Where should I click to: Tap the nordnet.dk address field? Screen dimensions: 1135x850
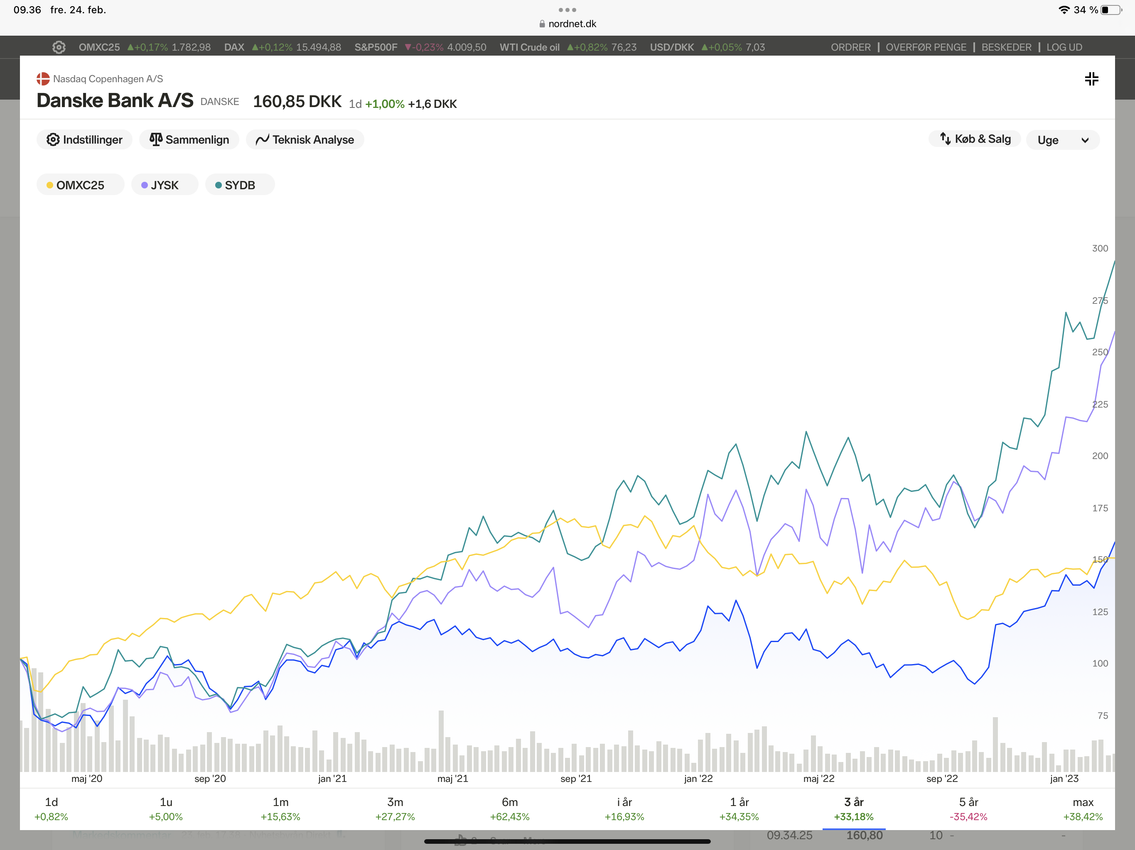point(567,24)
